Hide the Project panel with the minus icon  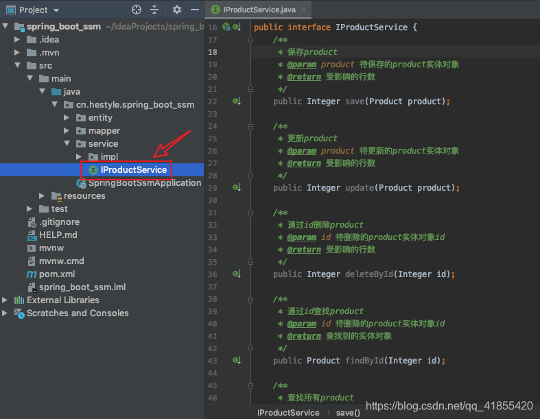click(195, 10)
